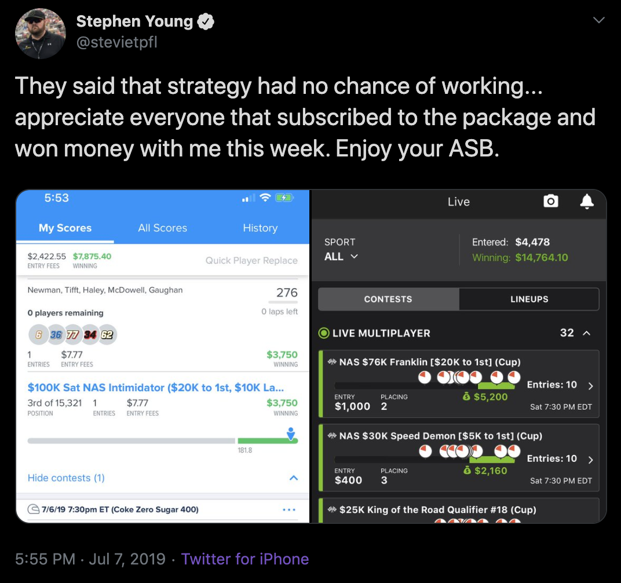The height and width of the screenshot is (583, 621).
Task: Select the LINEUPS toggle segment
Action: (529, 299)
